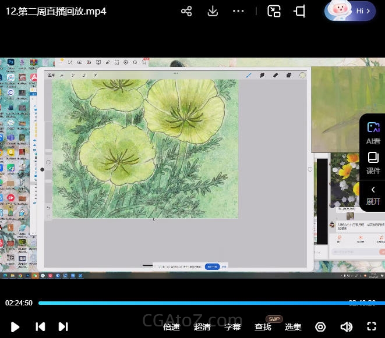Screen dimensions: 385x338
Task: Enable picture-in-picture mini window mode
Action: 274,12
